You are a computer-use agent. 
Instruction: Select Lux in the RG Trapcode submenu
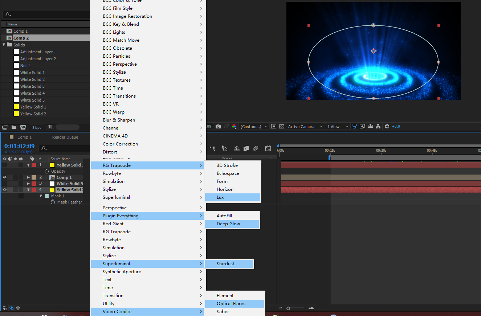pyautogui.click(x=233, y=197)
